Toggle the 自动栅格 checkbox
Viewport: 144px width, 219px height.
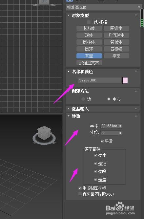coord(89,22)
